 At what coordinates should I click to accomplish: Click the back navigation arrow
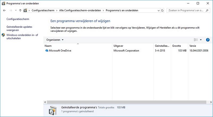point(4,10)
